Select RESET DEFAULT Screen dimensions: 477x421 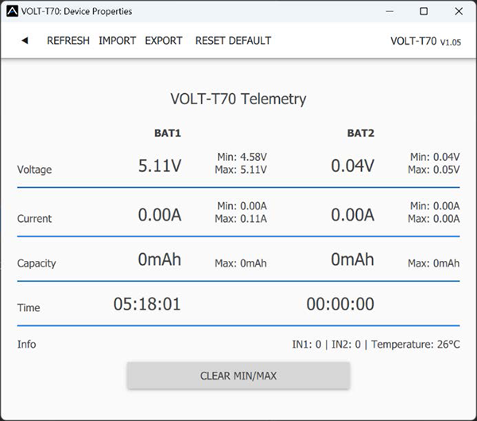pyautogui.click(x=233, y=41)
